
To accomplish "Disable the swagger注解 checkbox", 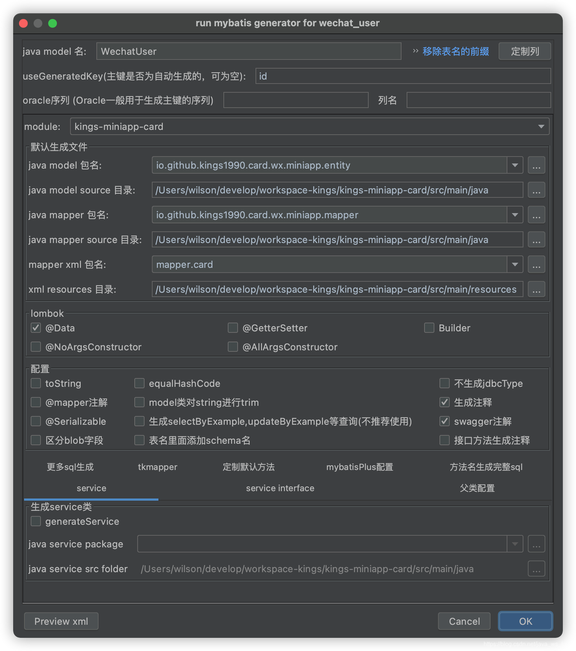I will [x=445, y=421].
